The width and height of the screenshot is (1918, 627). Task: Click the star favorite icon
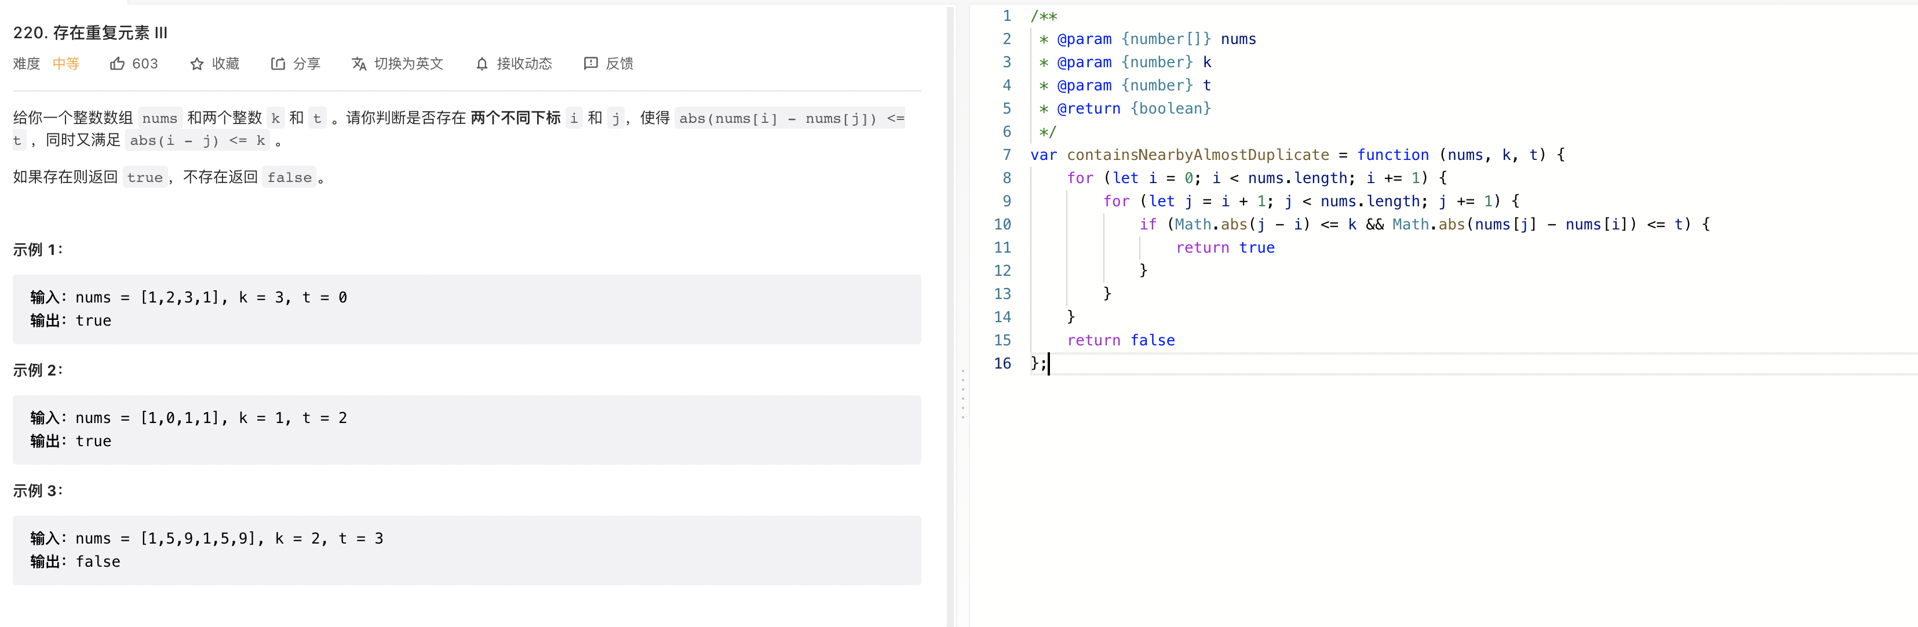[x=196, y=64]
